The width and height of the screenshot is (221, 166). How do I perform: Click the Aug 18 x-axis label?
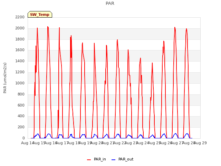[x=74, y=143]
